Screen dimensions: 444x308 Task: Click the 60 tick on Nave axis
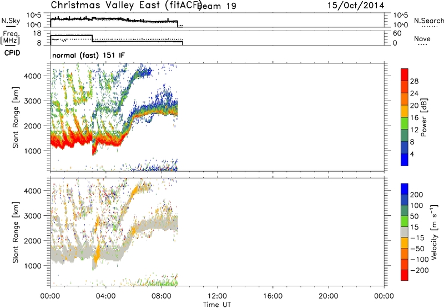click(397, 33)
